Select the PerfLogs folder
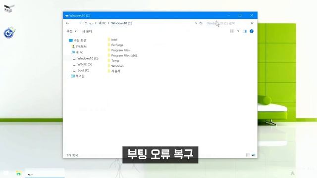The height and width of the screenshot is (178, 317). [x=115, y=45]
